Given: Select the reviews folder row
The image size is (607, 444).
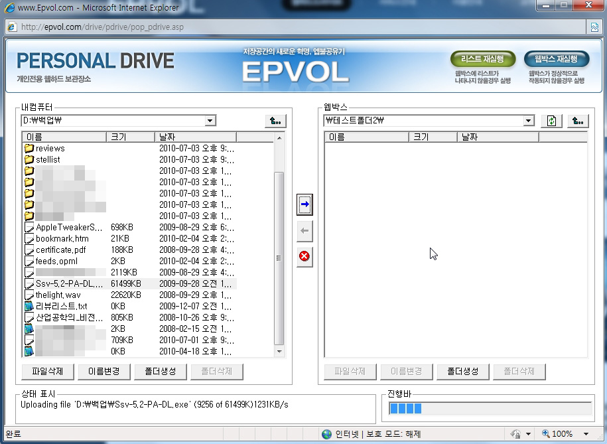Looking at the screenshot, I should pos(129,148).
